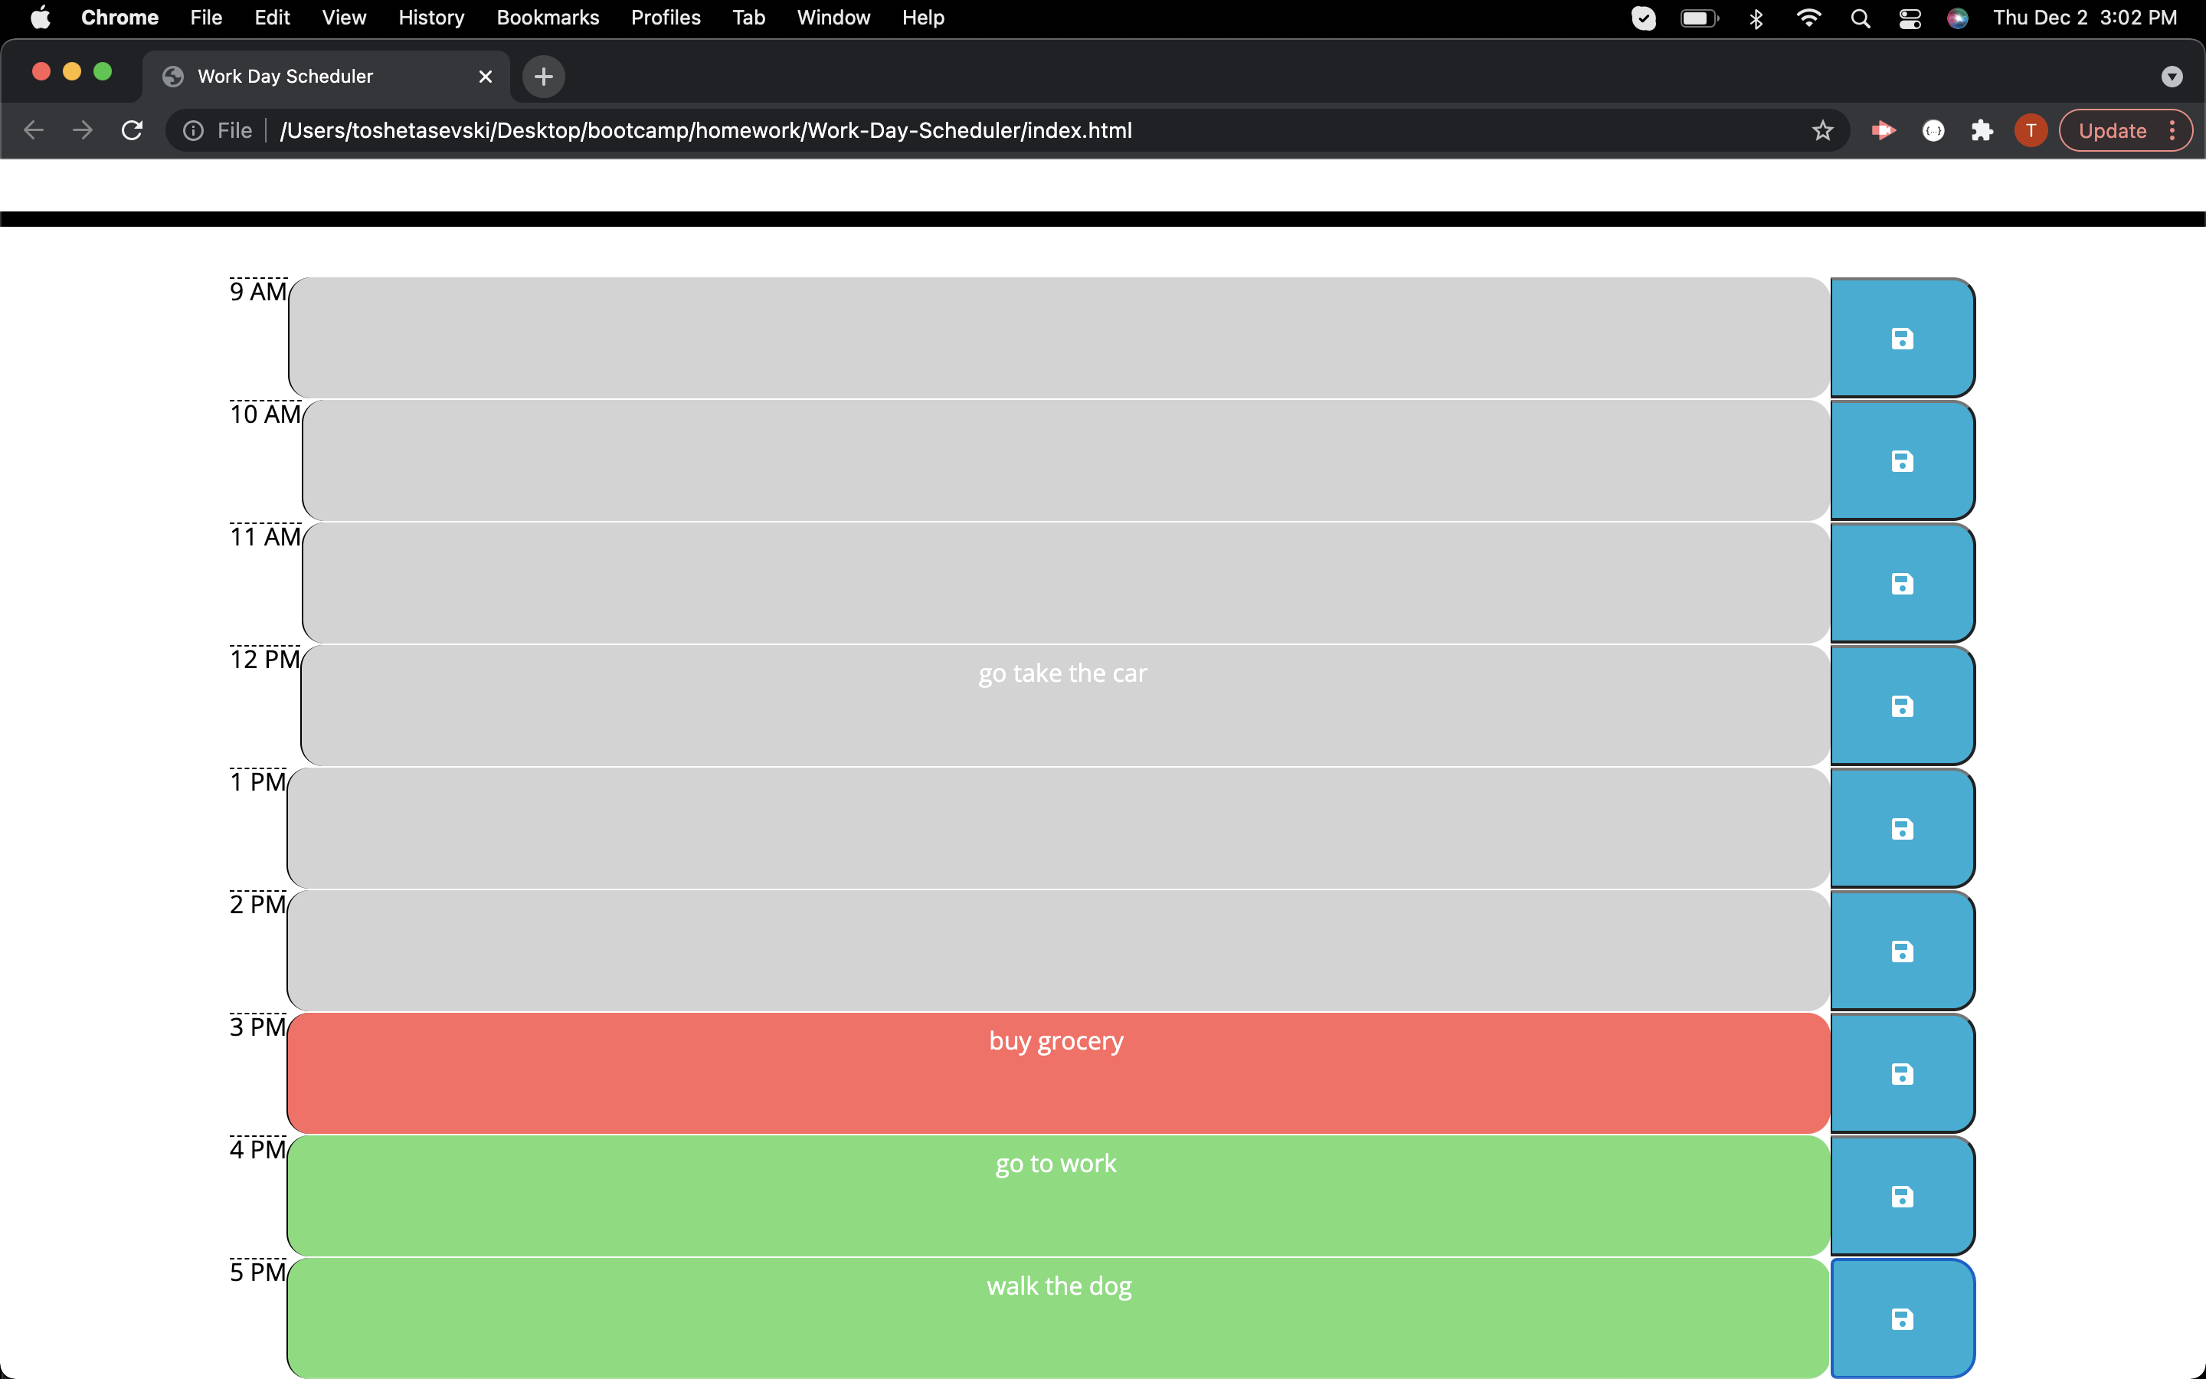Image resolution: width=2206 pixels, height=1379 pixels.
Task: Open Siri from the menu bar
Action: pos(1957,18)
